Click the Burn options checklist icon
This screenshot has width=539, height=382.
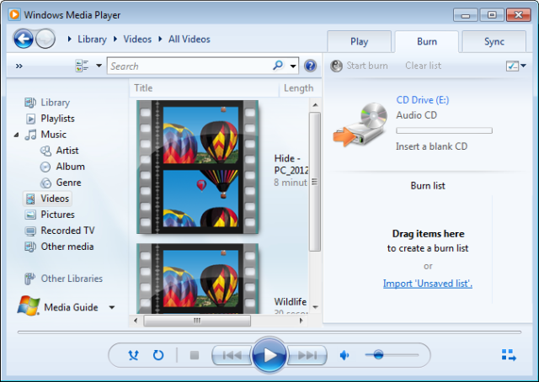point(512,66)
